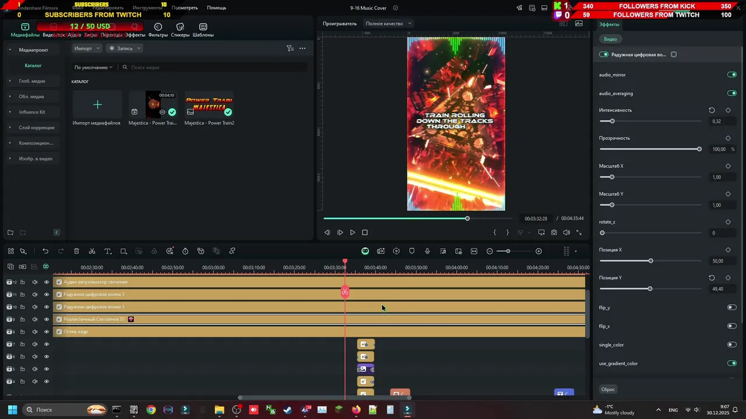Screen dimensions: 746x419
Task: Add keyframe for rotate_z
Action: pyautogui.click(x=728, y=222)
